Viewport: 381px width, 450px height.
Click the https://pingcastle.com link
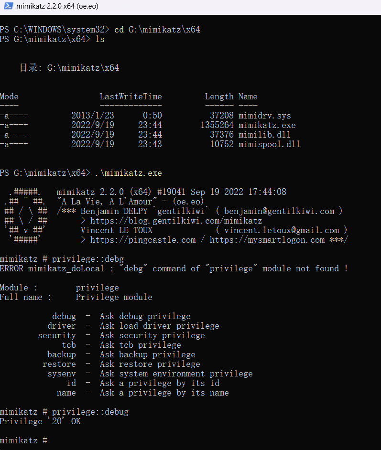coord(142,240)
